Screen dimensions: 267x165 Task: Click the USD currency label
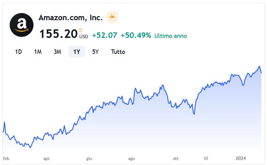click(x=83, y=36)
